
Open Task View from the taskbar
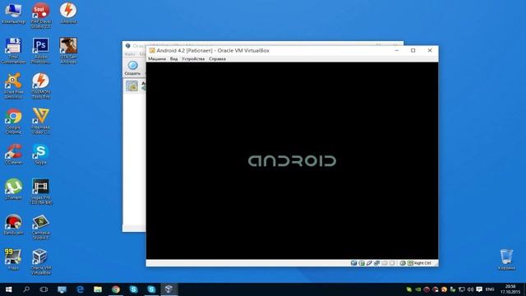[x=44, y=289]
